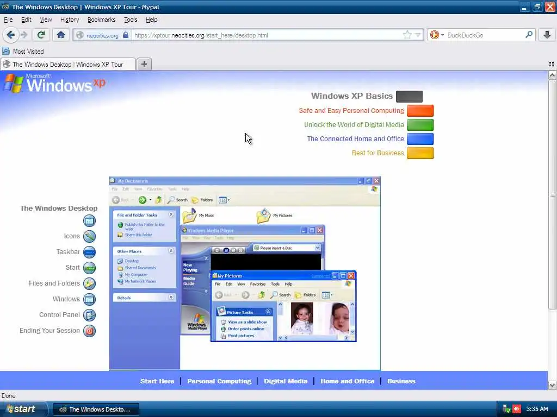This screenshot has width=557, height=417.
Task: Select The Windows Desktop browser tab
Action: point(68,65)
